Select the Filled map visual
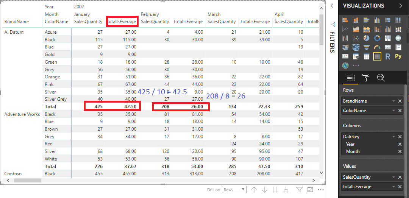This screenshot has height=198, width=409. 345,47
